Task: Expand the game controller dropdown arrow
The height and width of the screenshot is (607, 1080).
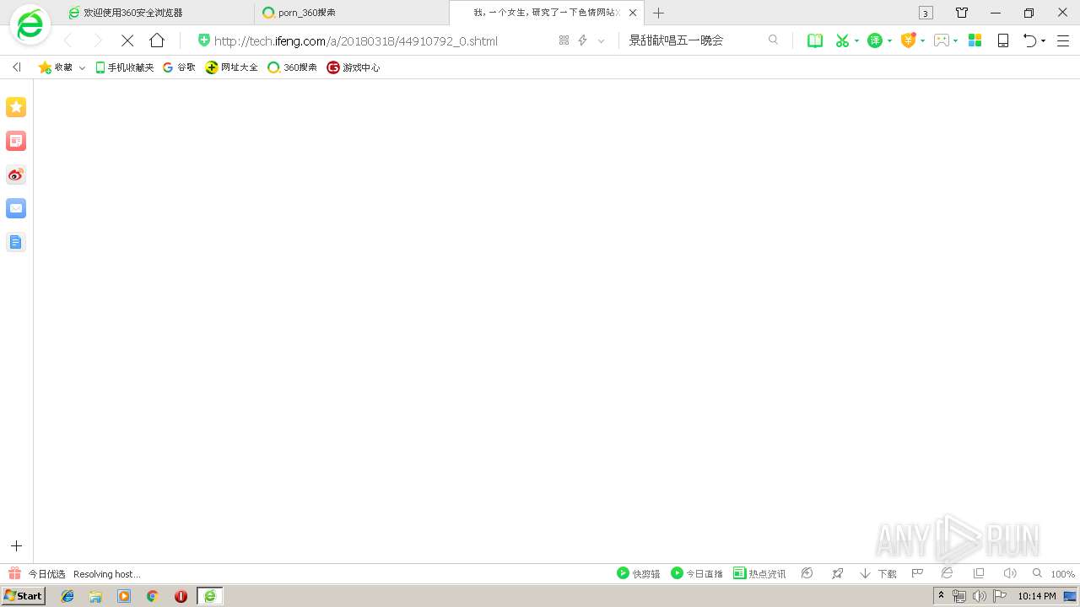Action: pyautogui.click(x=955, y=40)
